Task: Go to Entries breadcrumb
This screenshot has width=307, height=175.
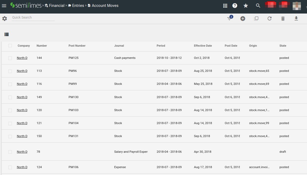Action: (76, 6)
